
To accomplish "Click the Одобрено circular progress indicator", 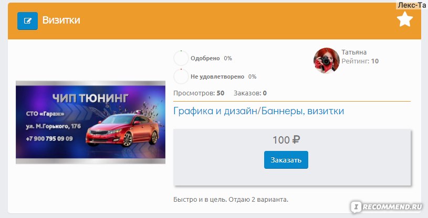I will pos(181,58).
